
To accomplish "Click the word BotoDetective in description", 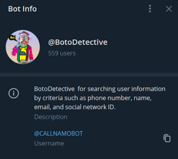I will coord(54,89).
